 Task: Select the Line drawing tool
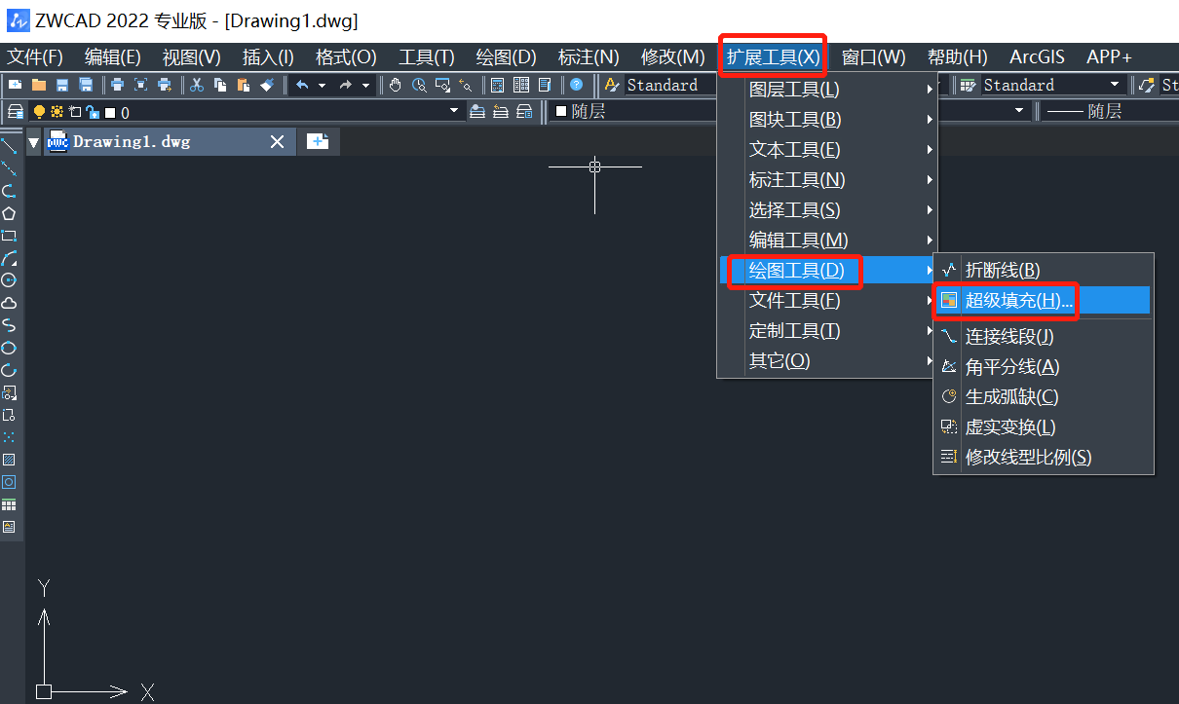pos(9,146)
